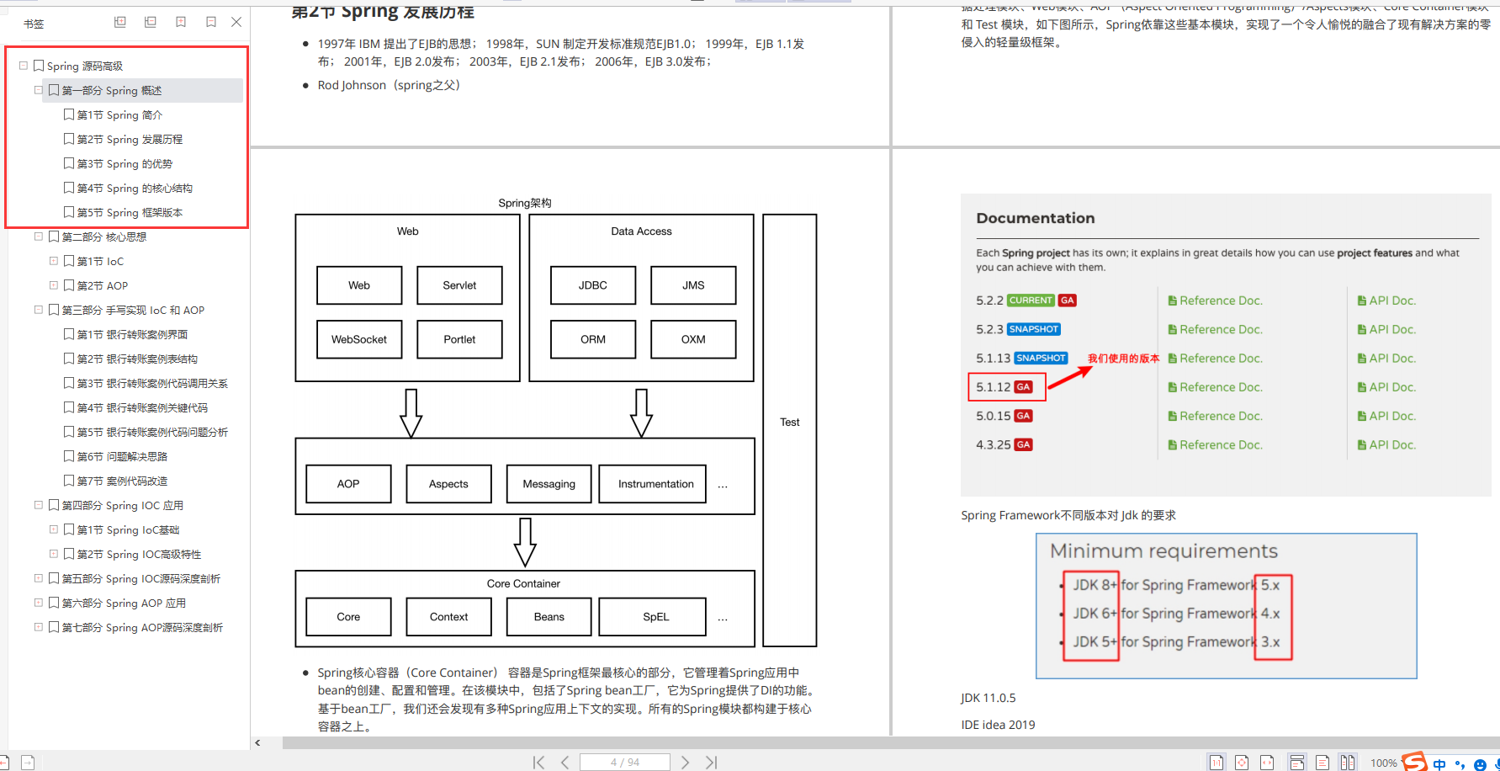Close the 书签 bookmarks panel
1500x771 pixels.
pos(236,23)
